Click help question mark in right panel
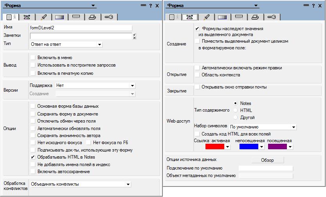Image resolution: width=326 pixels, height=197 pixels. tap(313, 5)
